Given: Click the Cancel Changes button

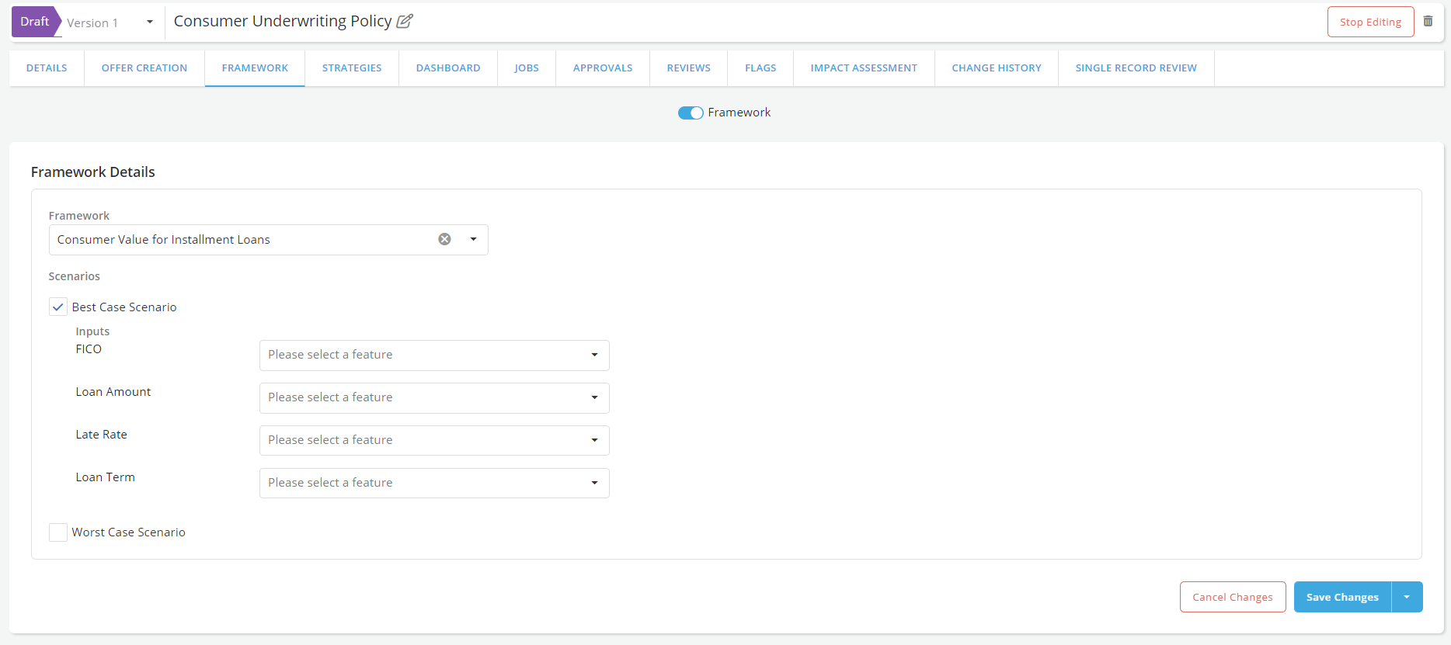Looking at the screenshot, I should click(x=1233, y=597).
